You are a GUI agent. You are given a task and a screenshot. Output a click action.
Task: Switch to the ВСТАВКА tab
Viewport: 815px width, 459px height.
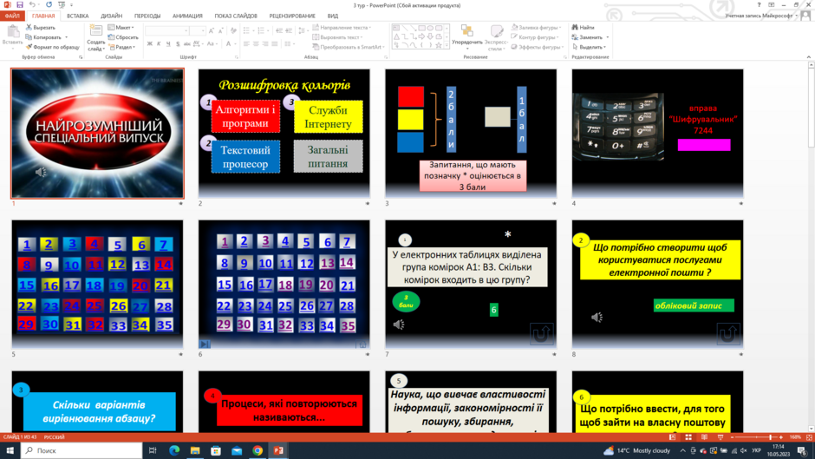77,16
